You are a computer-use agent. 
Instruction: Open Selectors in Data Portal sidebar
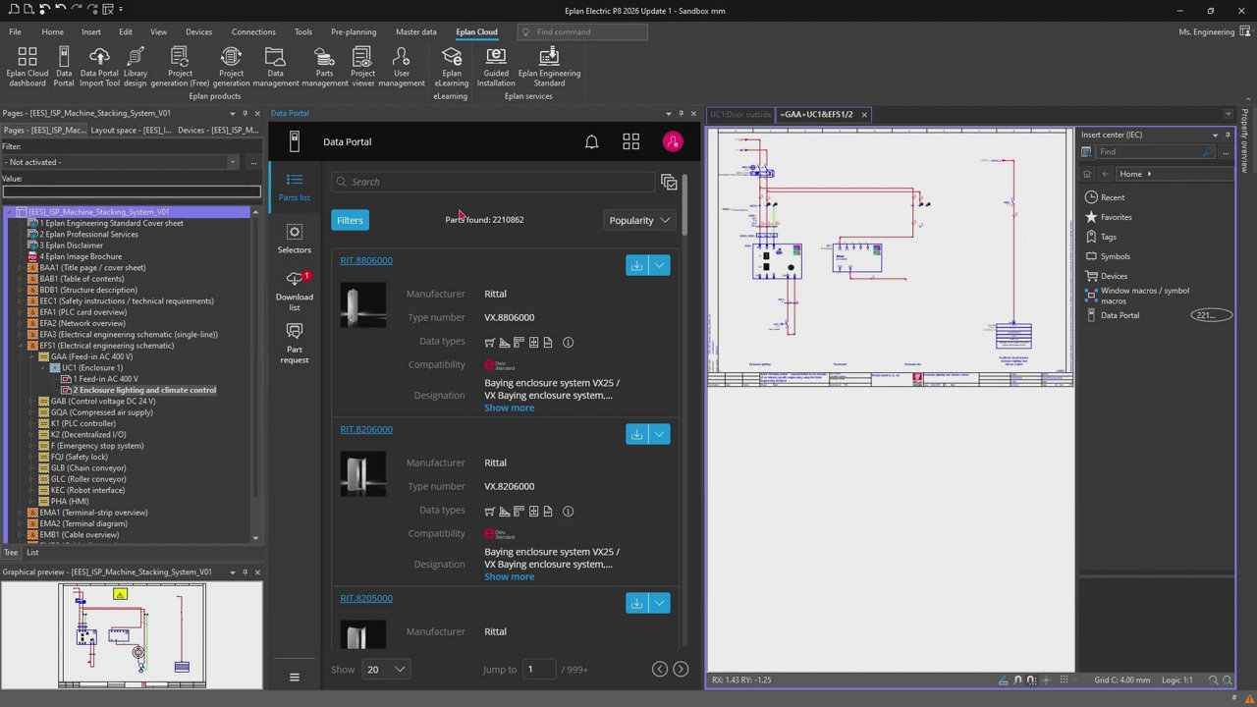pyautogui.click(x=294, y=239)
